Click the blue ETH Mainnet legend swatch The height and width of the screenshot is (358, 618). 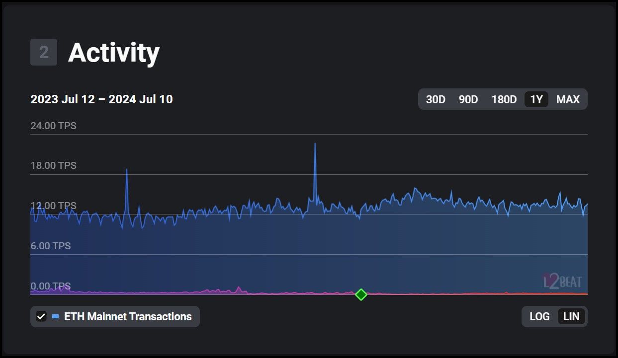(x=56, y=316)
